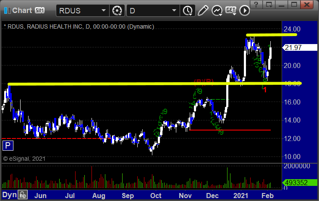Select the long yellow line at 18.00

click(154, 84)
